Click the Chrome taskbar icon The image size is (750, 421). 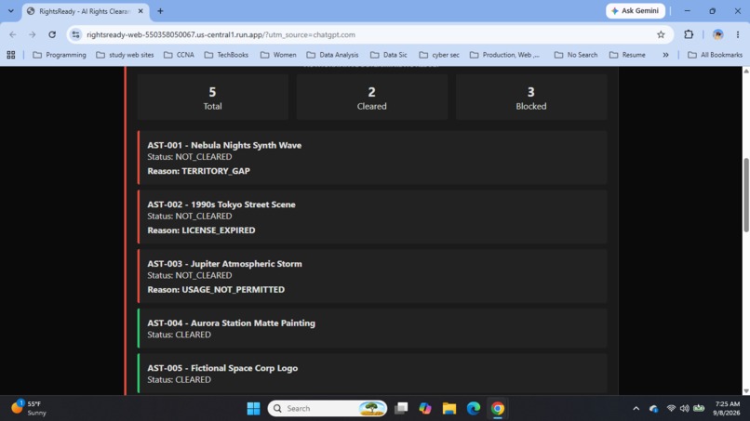point(498,409)
